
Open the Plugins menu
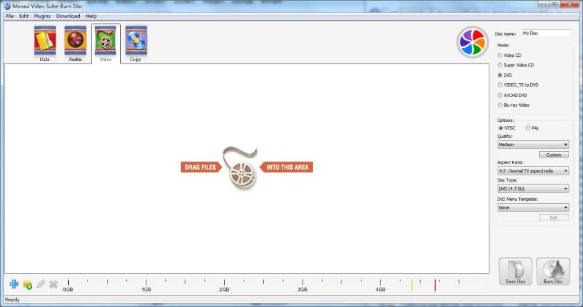tap(42, 17)
